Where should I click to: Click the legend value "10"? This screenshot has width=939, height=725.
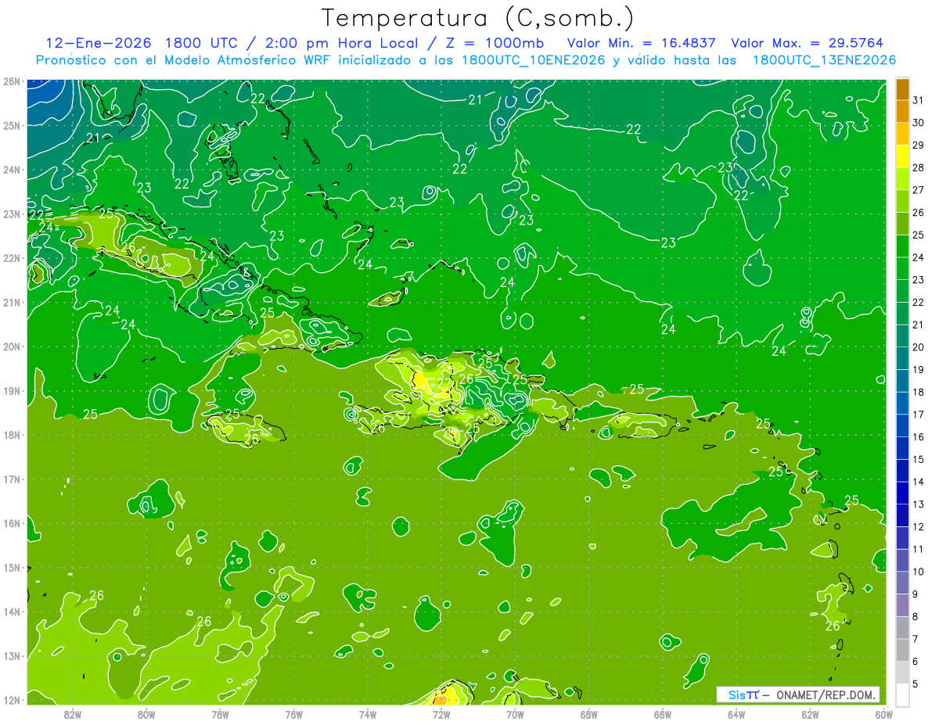click(x=919, y=572)
